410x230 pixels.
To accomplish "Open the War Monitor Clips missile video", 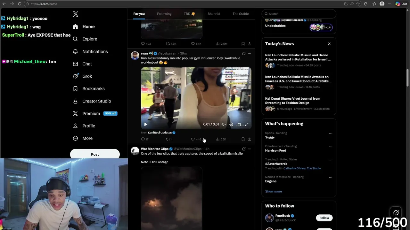I will point(171,198).
